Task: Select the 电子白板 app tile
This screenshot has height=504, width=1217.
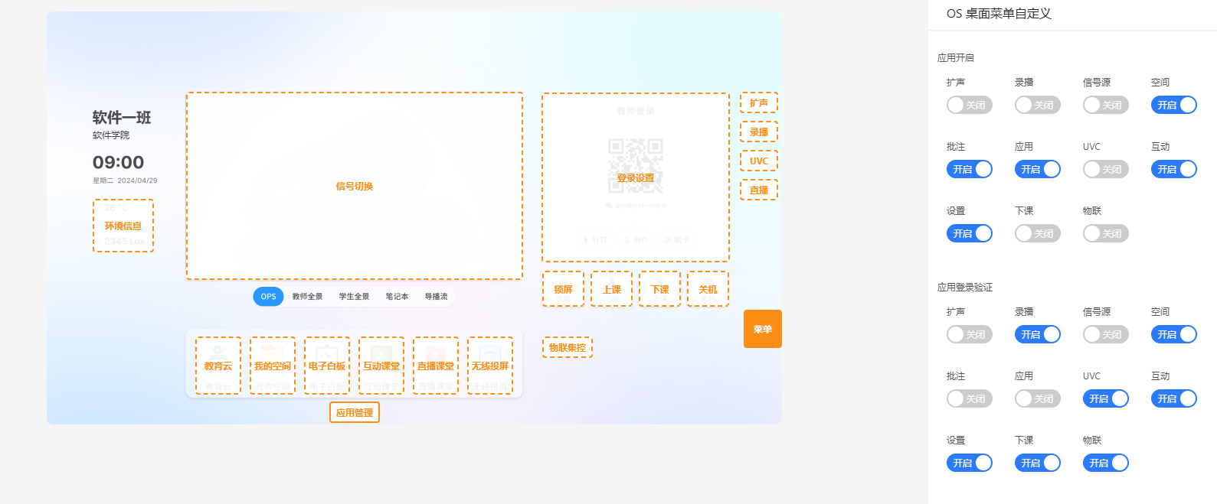Action: click(327, 366)
